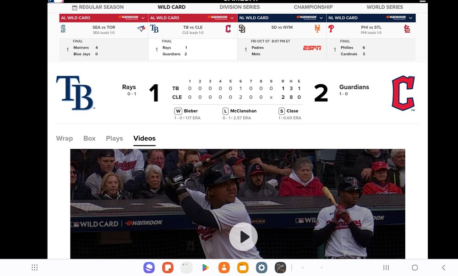This screenshot has height=276, width=458.
Task: Click the Rays '0 - 1' record text
Action: 132,94
